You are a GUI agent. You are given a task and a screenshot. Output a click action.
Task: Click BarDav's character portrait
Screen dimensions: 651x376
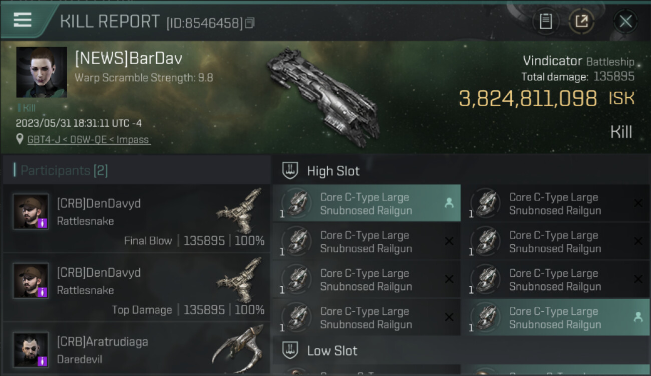pyautogui.click(x=42, y=72)
